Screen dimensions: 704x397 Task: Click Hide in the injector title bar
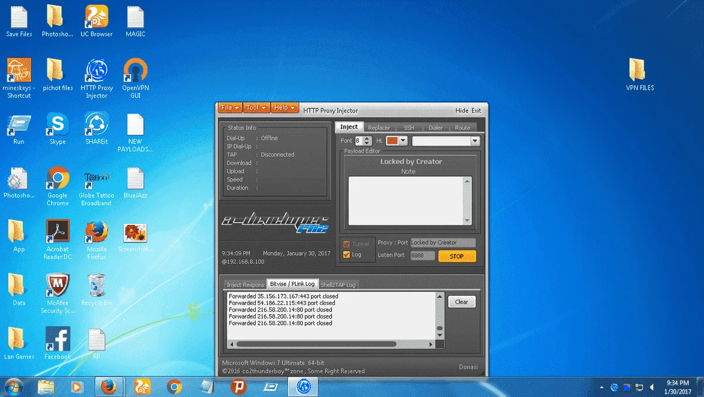click(x=462, y=110)
